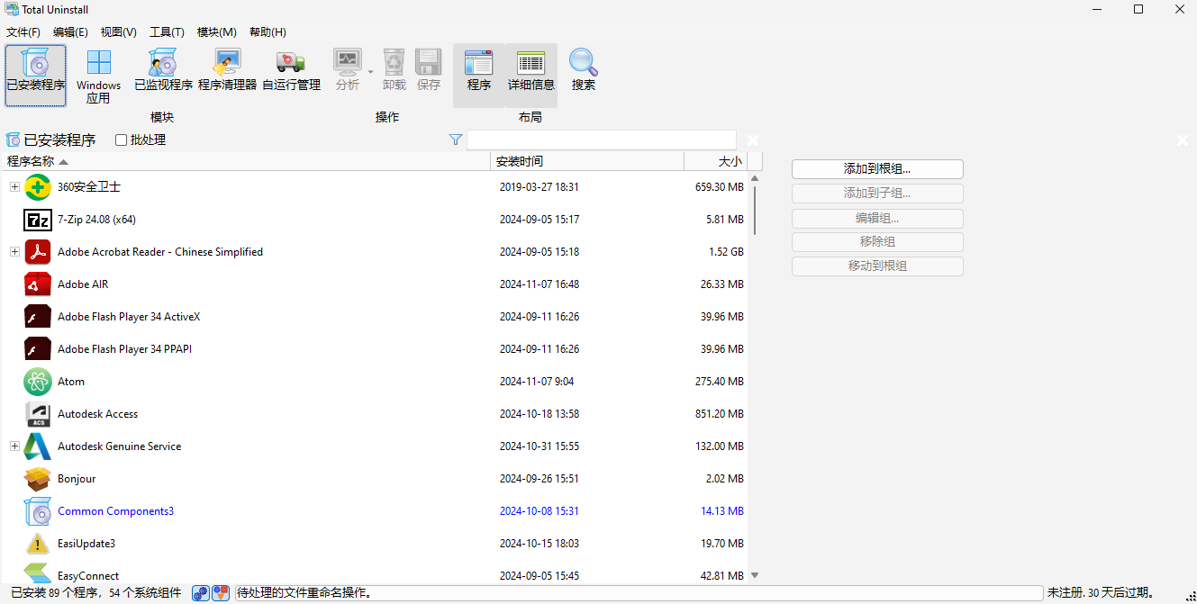Select the Adobe AIR icon
The width and height of the screenshot is (1197, 604).
[38, 284]
